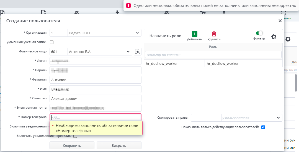Click the error alert exclamation icon

point(128,6)
